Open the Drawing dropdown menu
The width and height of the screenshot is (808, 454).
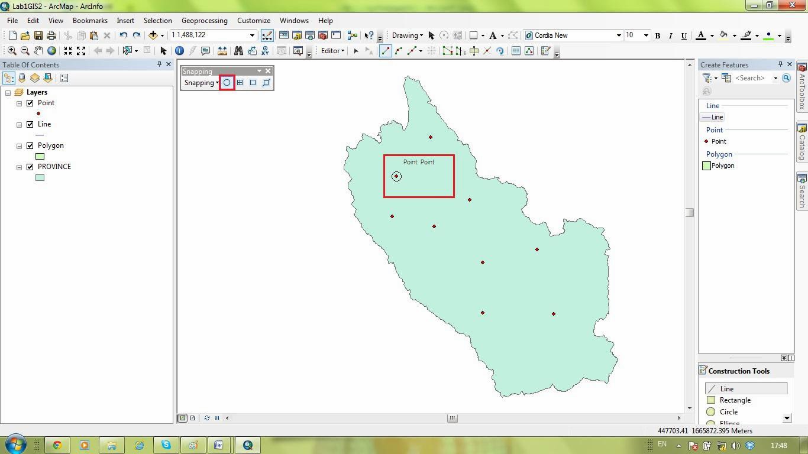[x=407, y=35]
